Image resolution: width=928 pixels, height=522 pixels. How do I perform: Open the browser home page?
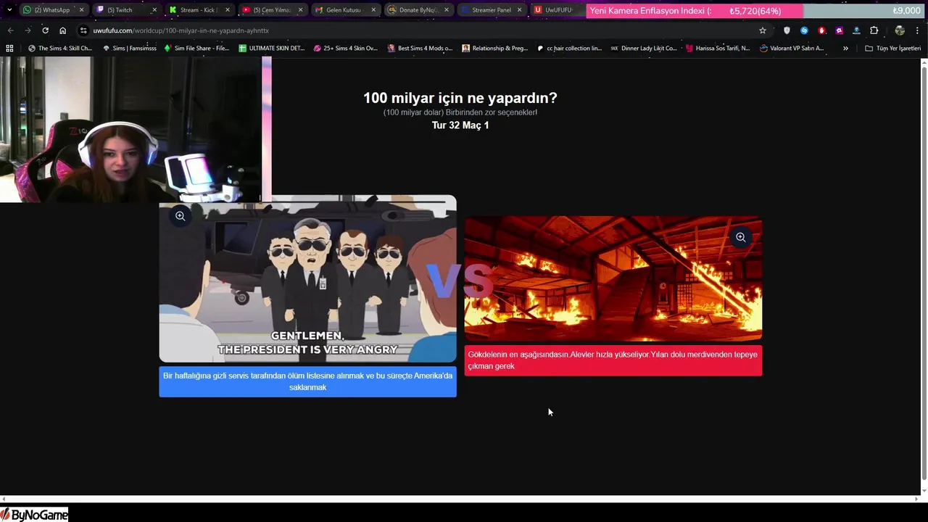(x=62, y=30)
